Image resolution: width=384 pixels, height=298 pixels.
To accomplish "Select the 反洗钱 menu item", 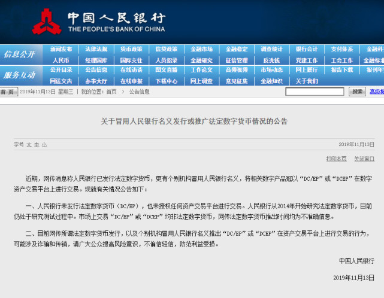I will 271,60.
